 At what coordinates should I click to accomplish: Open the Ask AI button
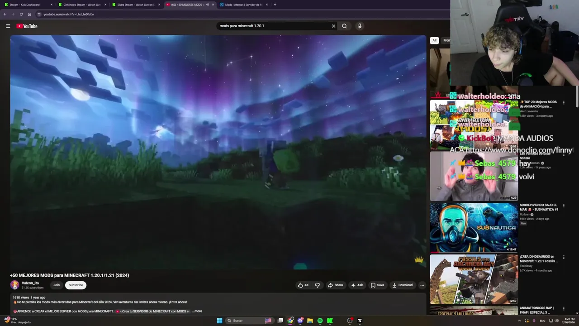click(356, 285)
